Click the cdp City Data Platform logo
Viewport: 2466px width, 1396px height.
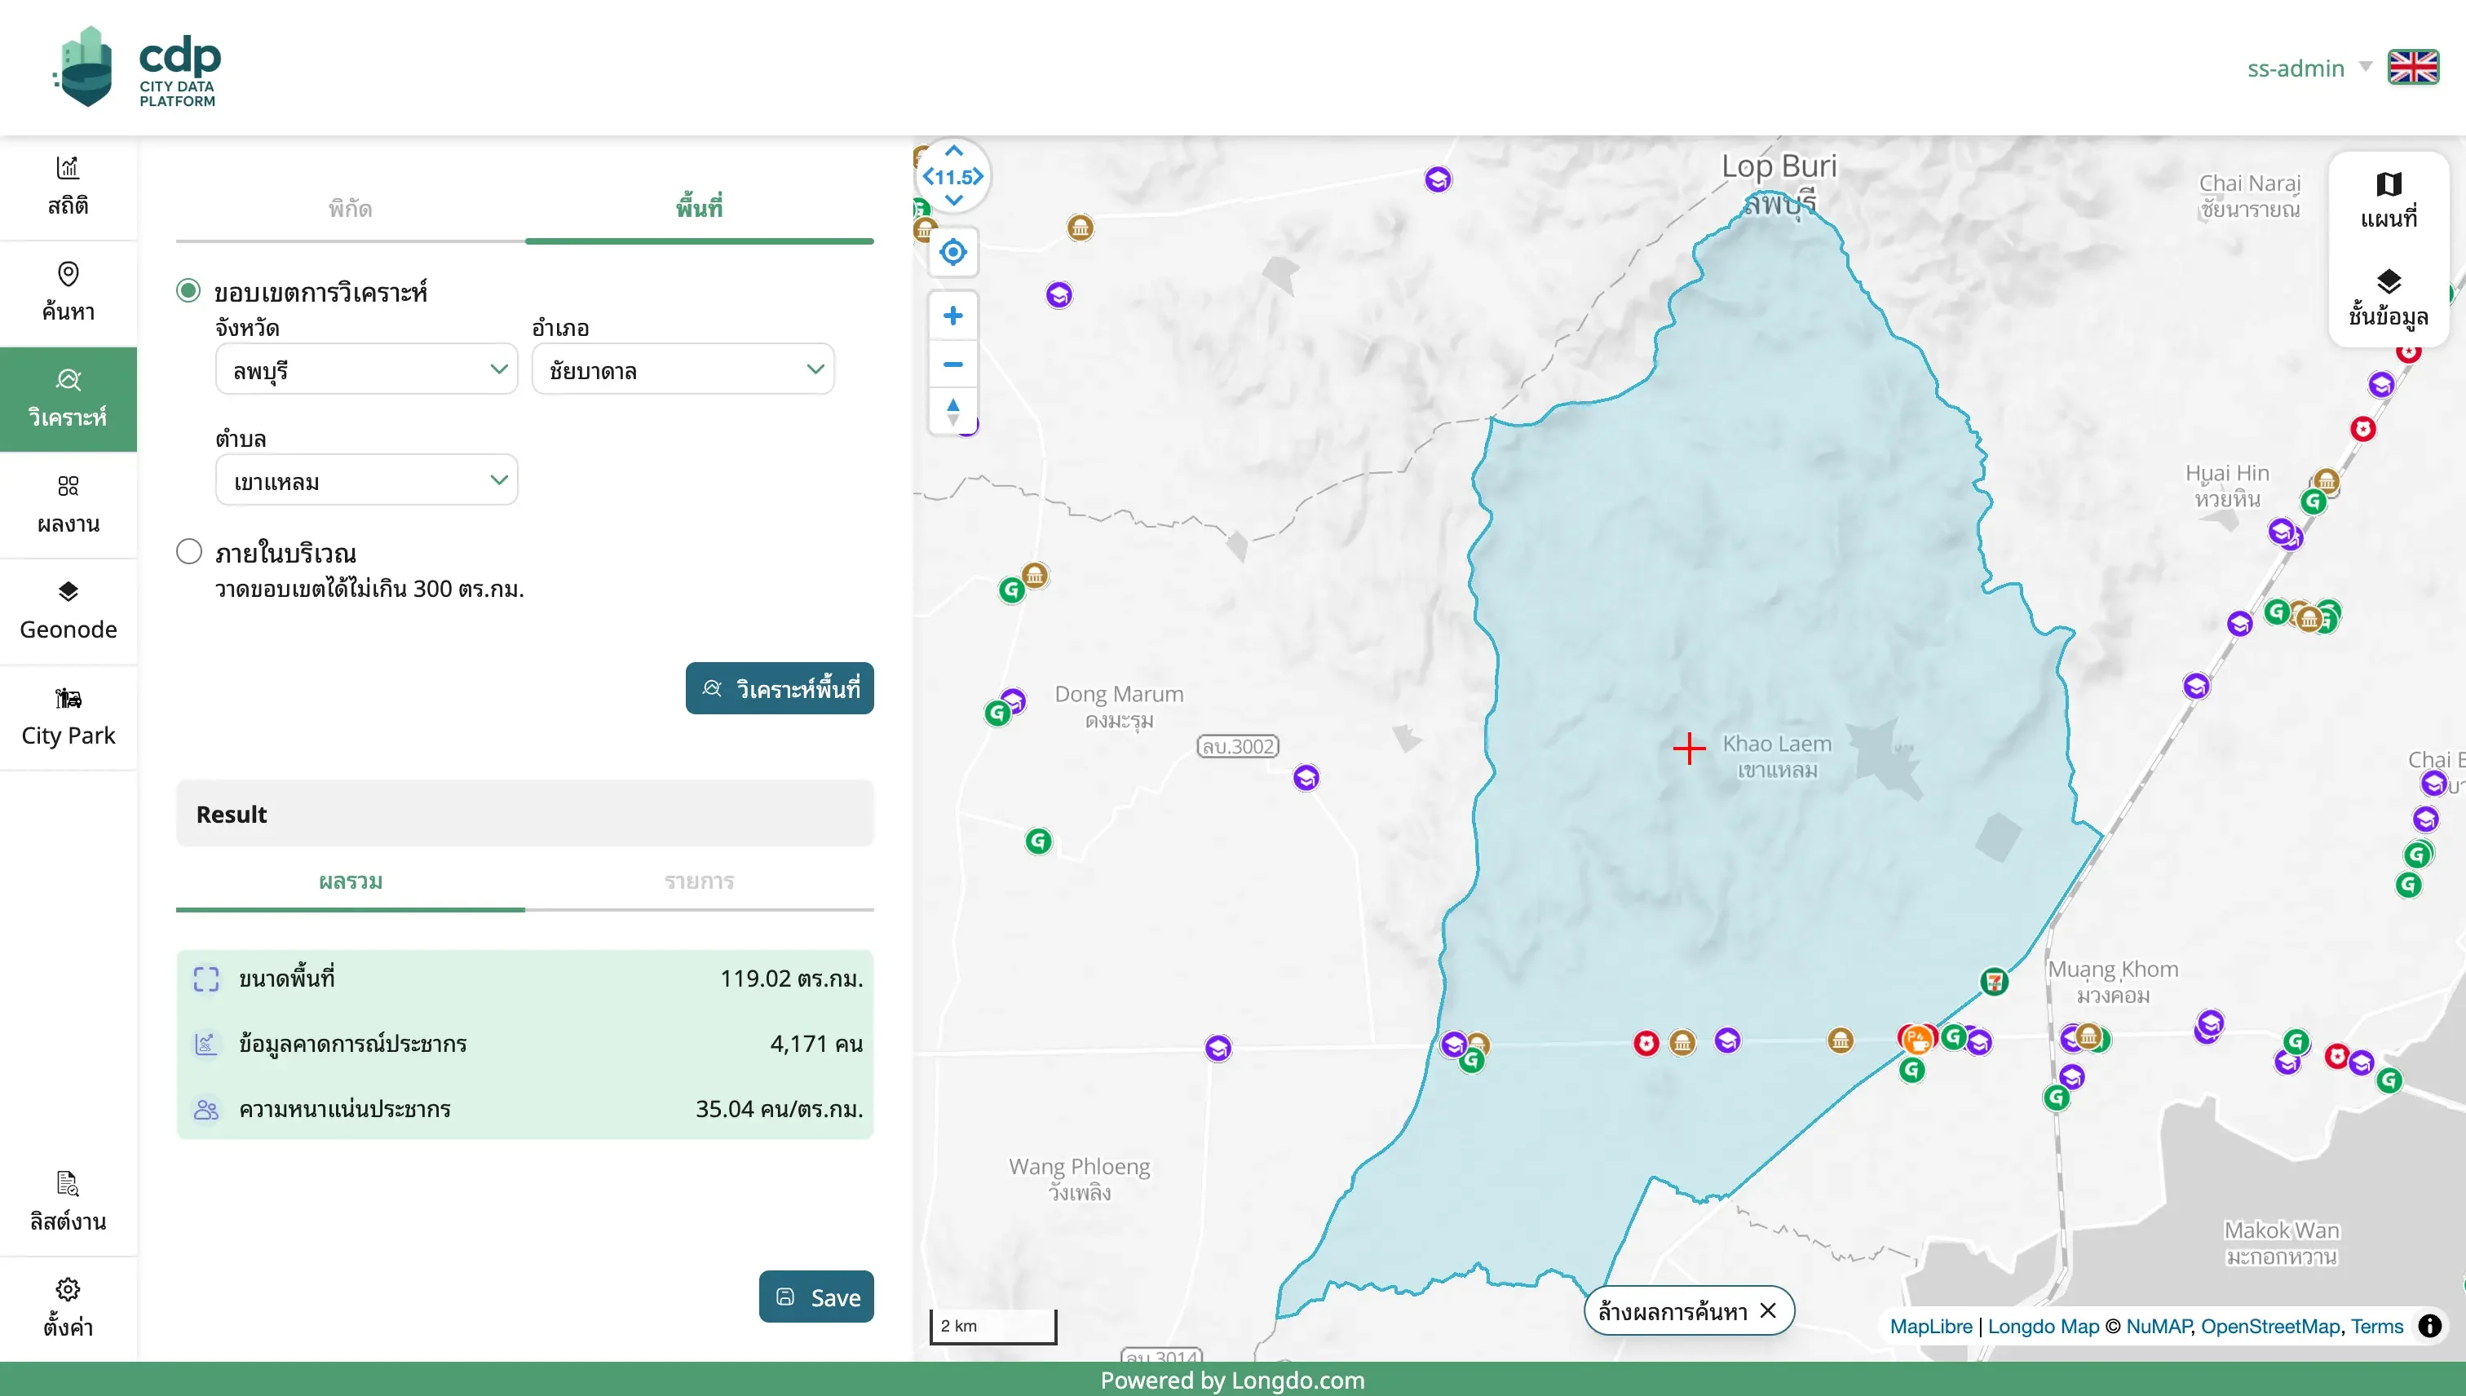point(137,67)
